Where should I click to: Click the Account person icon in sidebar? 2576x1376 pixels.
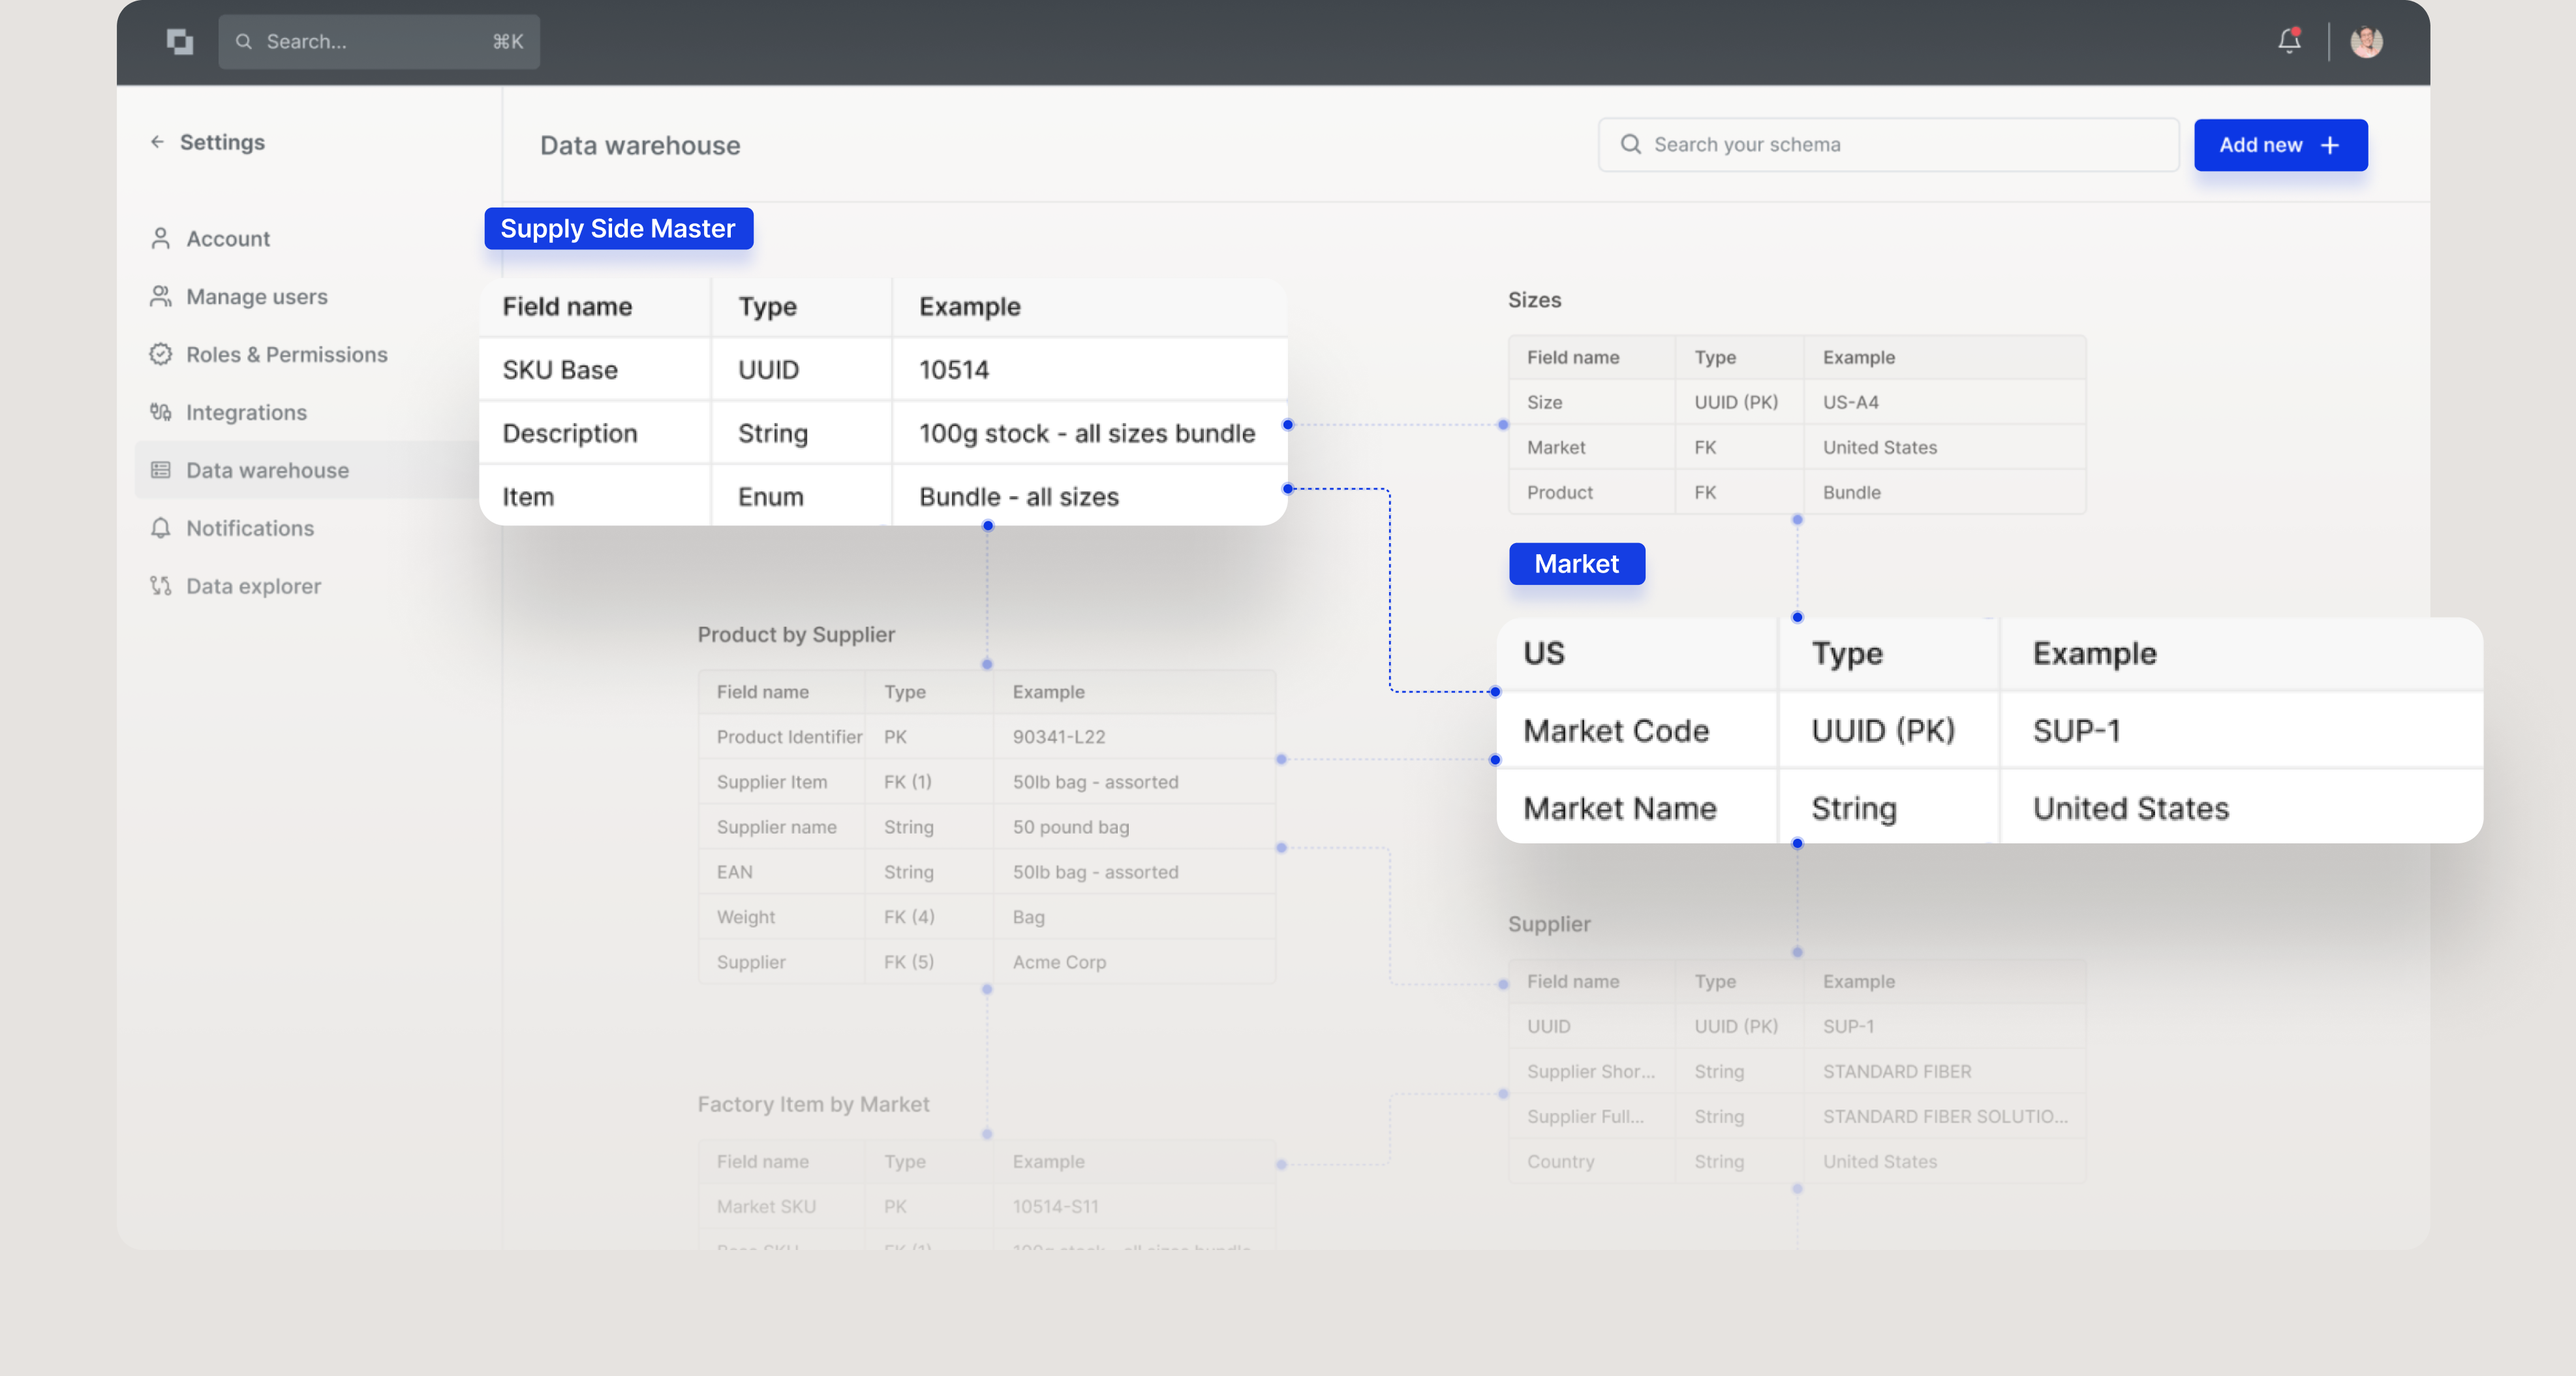(x=160, y=238)
